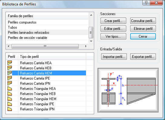The width and height of the screenshot is (165, 120).
Task: Click Editar perfil button
Action: pyautogui.click(x=113, y=29)
